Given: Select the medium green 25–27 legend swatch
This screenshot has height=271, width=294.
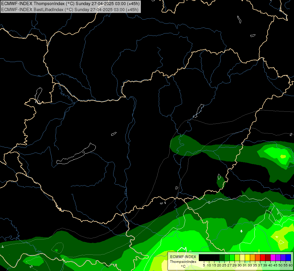Looking at the screenshot, I should [x=227, y=258].
